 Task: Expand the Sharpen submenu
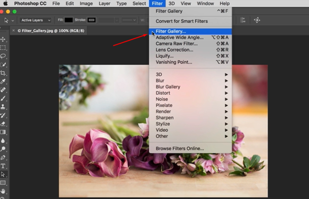[190, 118]
